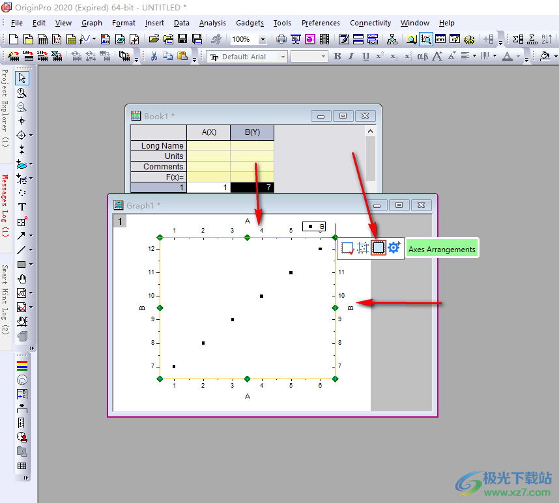
Task: Choose the Zoom In magnifier tool
Action: click(22, 93)
